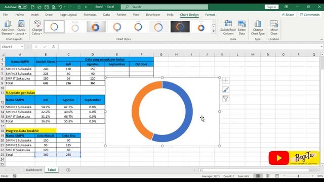Click the Open folder icon in Quick Access toolbar
The width and height of the screenshot is (324, 182).
[39, 7]
